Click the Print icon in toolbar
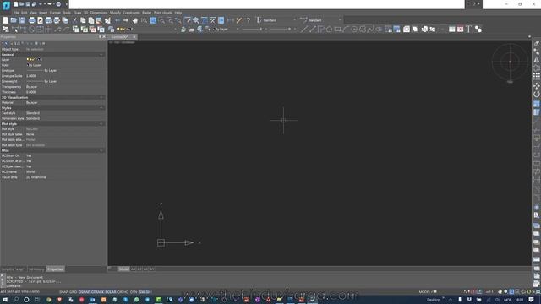The image size is (541, 304). pos(32,20)
